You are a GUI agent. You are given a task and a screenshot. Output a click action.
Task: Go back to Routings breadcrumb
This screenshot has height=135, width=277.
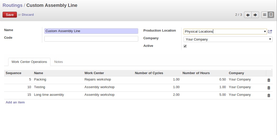[x=13, y=5]
